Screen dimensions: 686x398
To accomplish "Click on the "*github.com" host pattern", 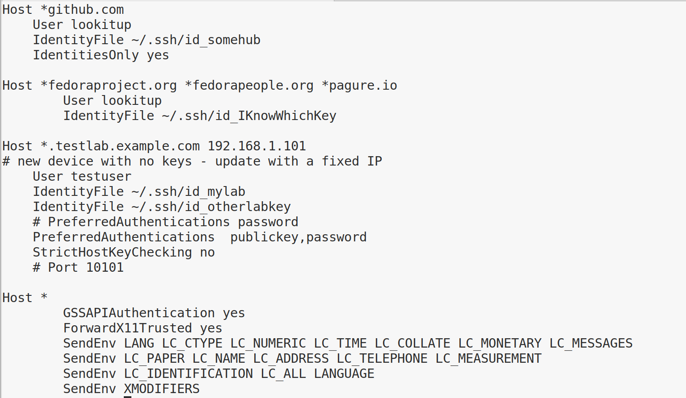I will tap(82, 10).
